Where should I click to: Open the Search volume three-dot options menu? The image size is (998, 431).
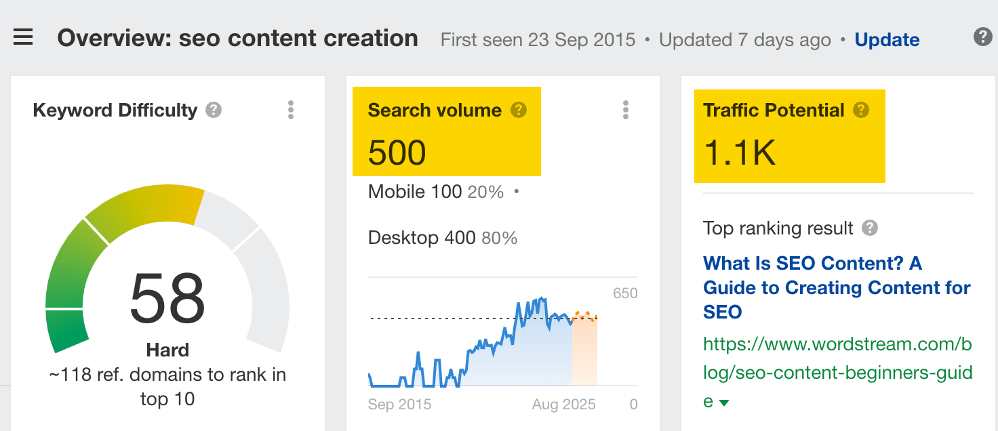pyautogui.click(x=625, y=110)
